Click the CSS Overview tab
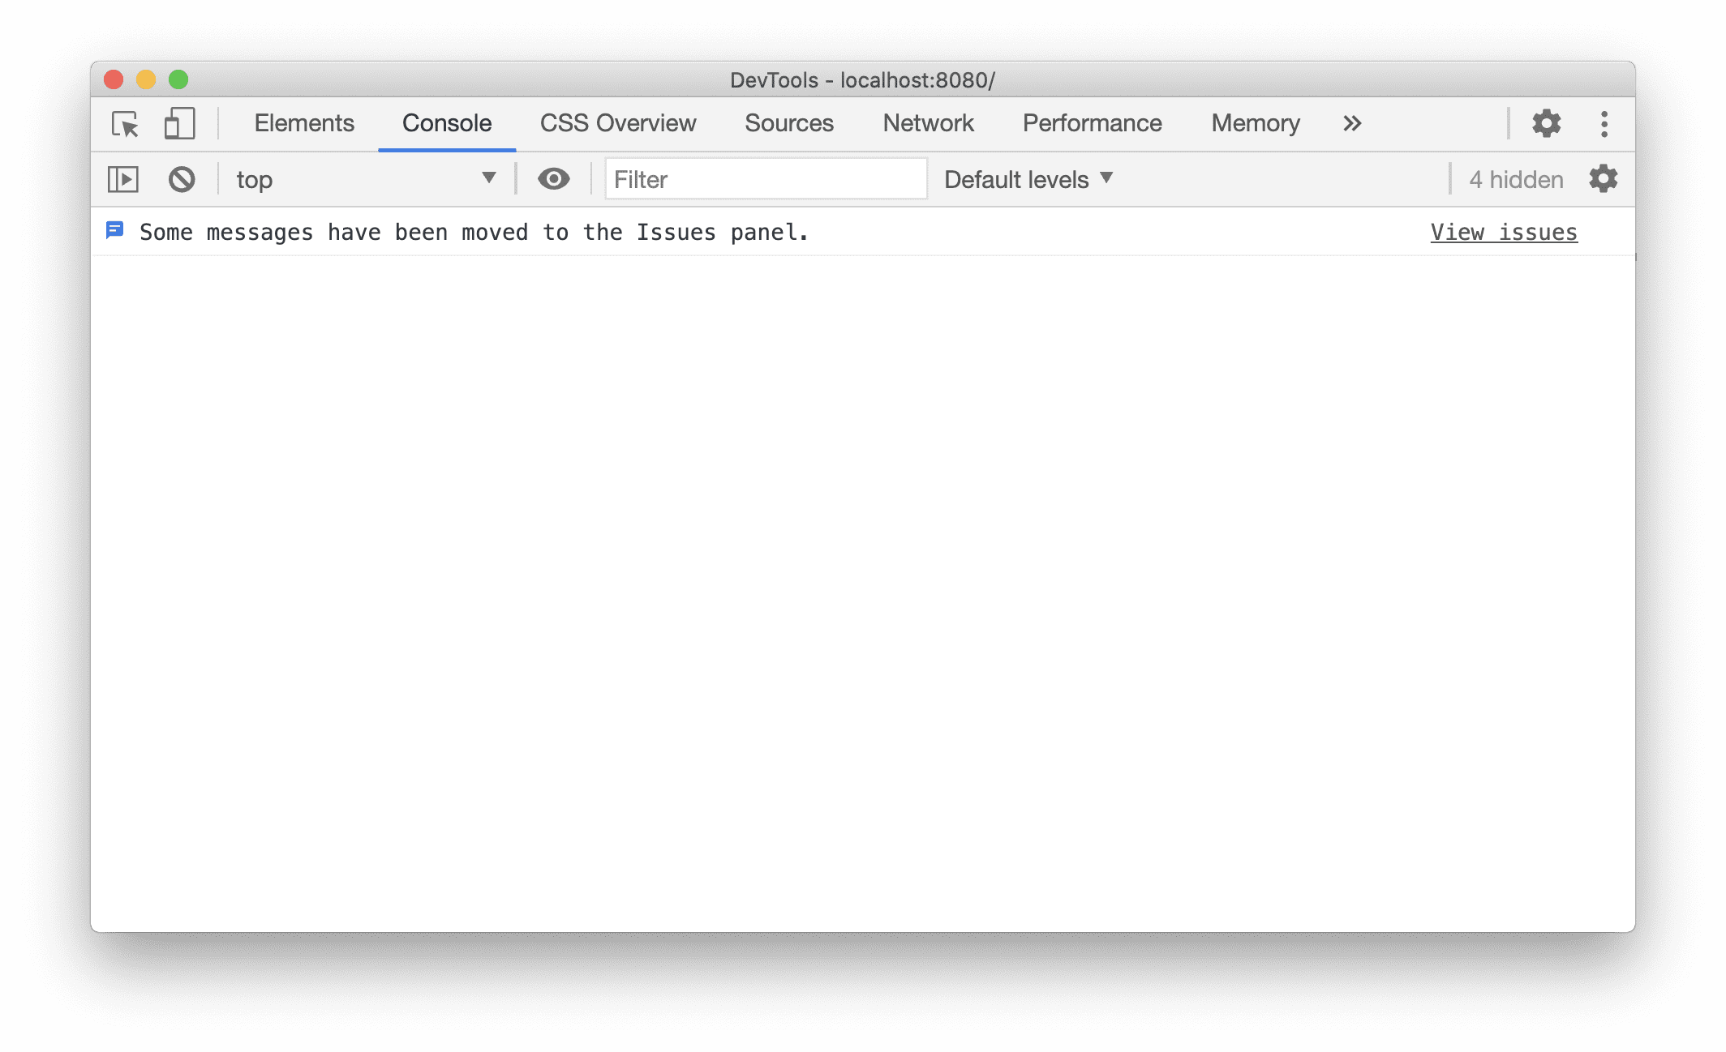Viewport: 1726px width, 1052px height. (x=616, y=122)
